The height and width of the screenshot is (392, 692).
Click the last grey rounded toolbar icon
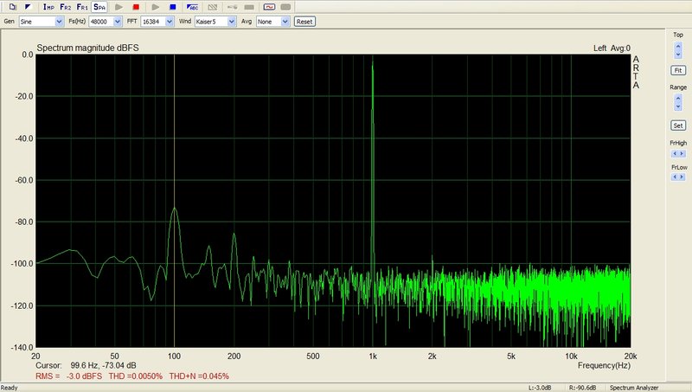coord(285,7)
